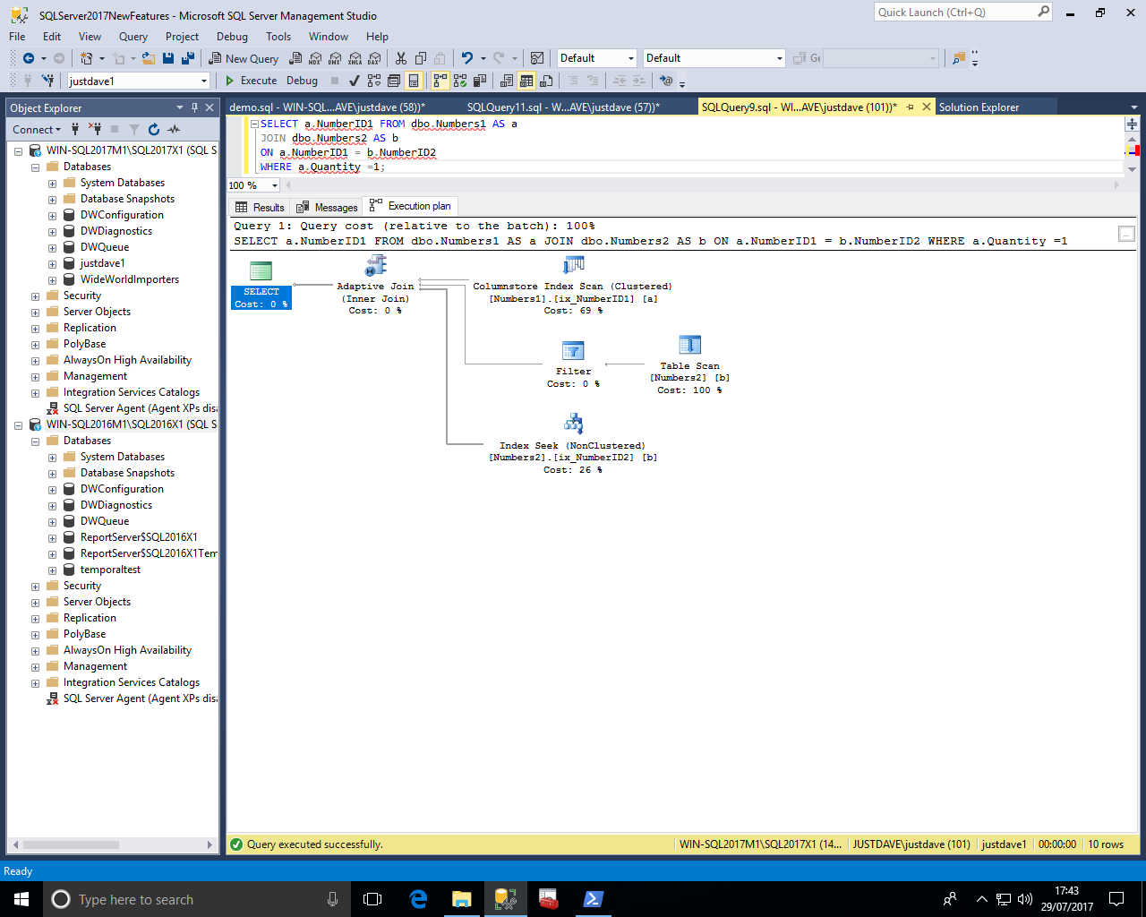Click the Parse query checkmark icon
The width and height of the screenshot is (1146, 917).
click(x=354, y=81)
